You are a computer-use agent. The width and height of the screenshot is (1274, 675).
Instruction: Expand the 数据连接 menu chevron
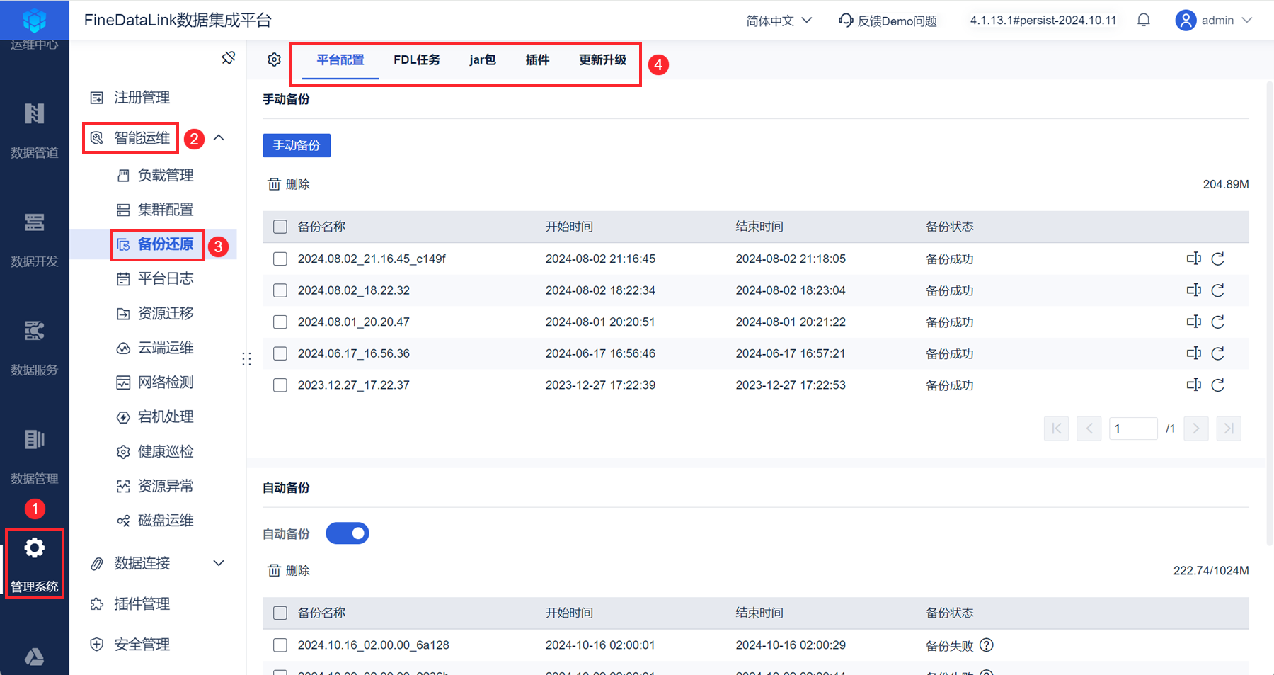(x=219, y=563)
